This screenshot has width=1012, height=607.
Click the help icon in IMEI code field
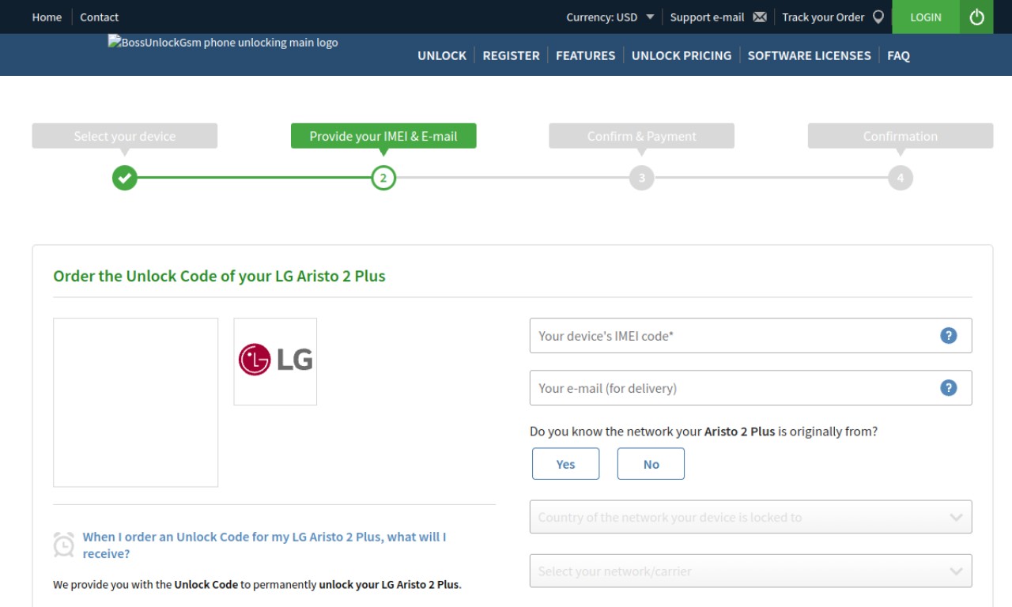(949, 335)
